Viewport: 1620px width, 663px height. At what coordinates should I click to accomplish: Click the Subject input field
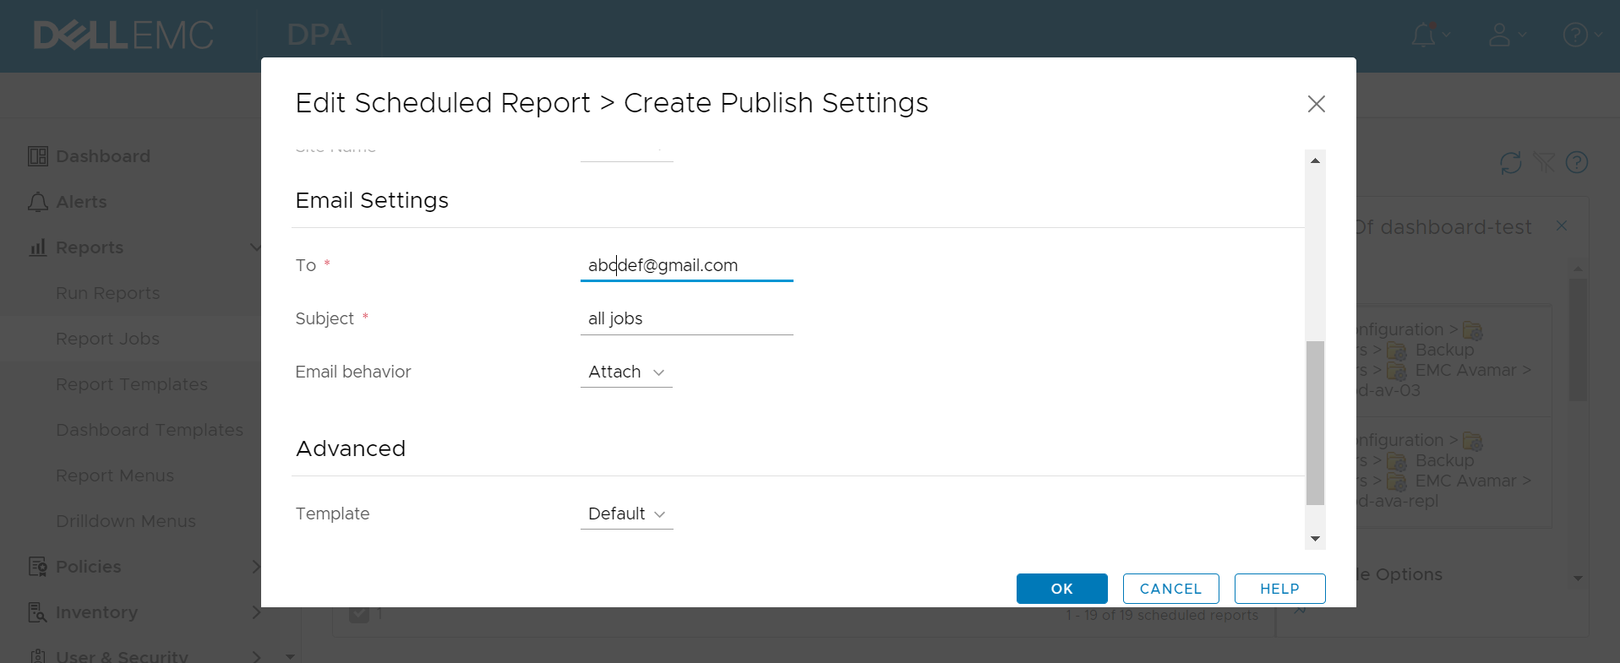pyautogui.click(x=686, y=319)
